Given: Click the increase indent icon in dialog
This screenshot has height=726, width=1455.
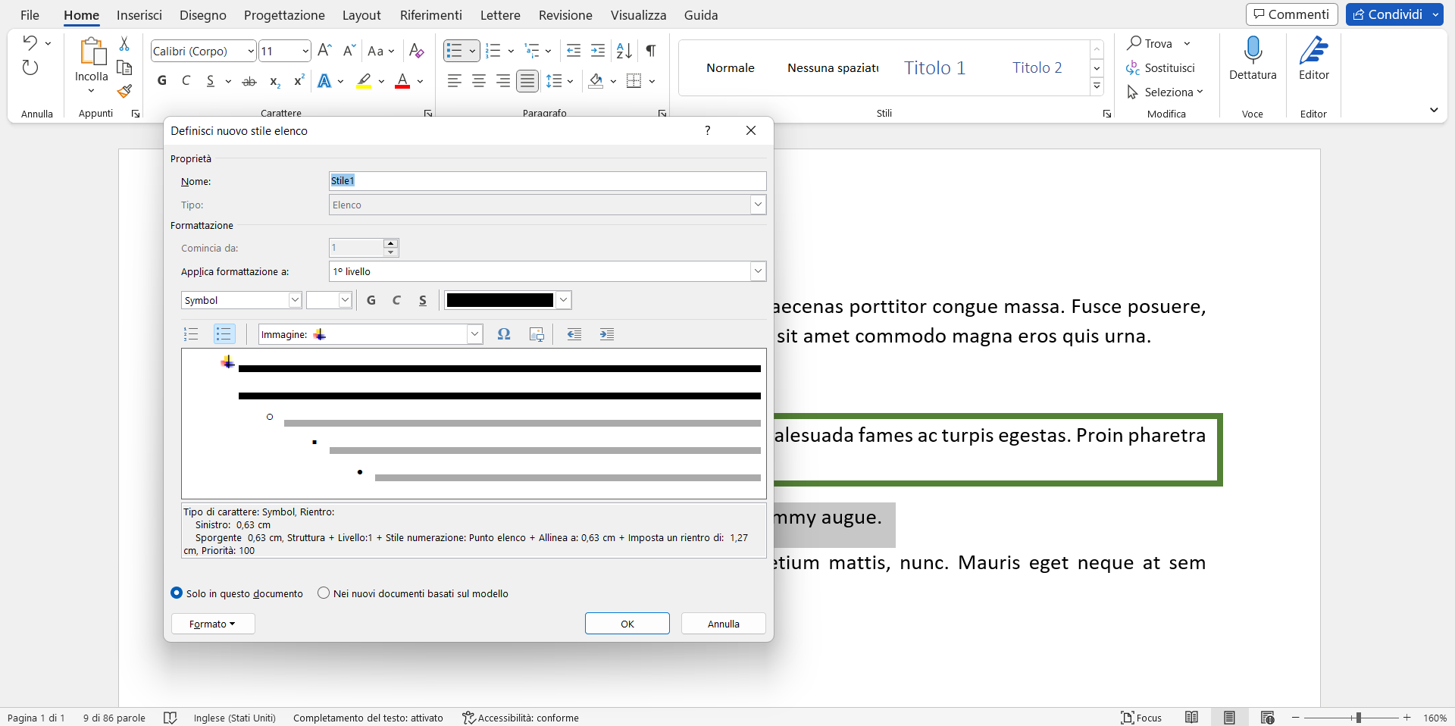Looking at the screenshot, I should 607,334.
